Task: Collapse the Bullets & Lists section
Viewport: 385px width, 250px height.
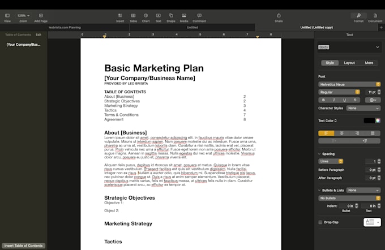Action: pyautogui.click(x=319, y=191)
